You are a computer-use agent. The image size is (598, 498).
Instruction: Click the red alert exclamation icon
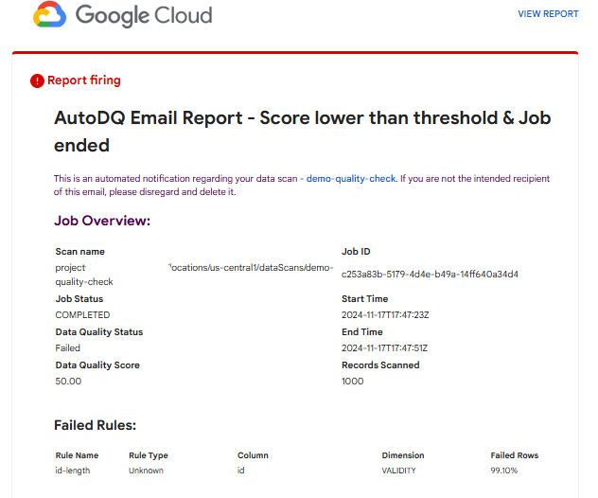(x=37, y=80)
